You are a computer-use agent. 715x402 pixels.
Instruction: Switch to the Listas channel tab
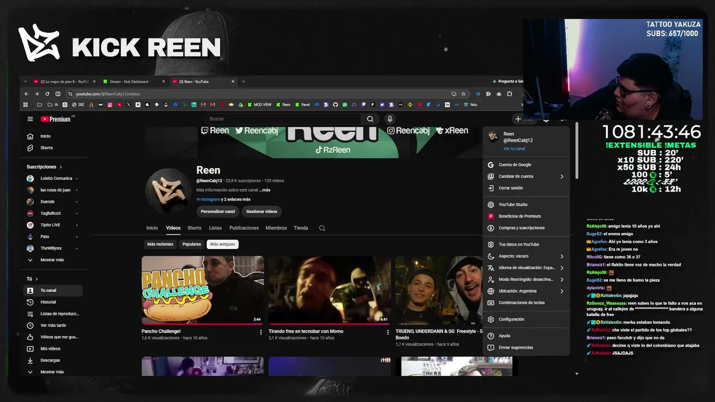coord(215,228)
